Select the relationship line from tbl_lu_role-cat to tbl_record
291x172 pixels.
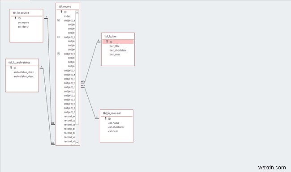pos(90,102)
